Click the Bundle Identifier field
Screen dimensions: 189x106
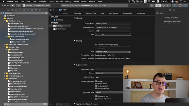pyautogui.click(x=113, y=27)
